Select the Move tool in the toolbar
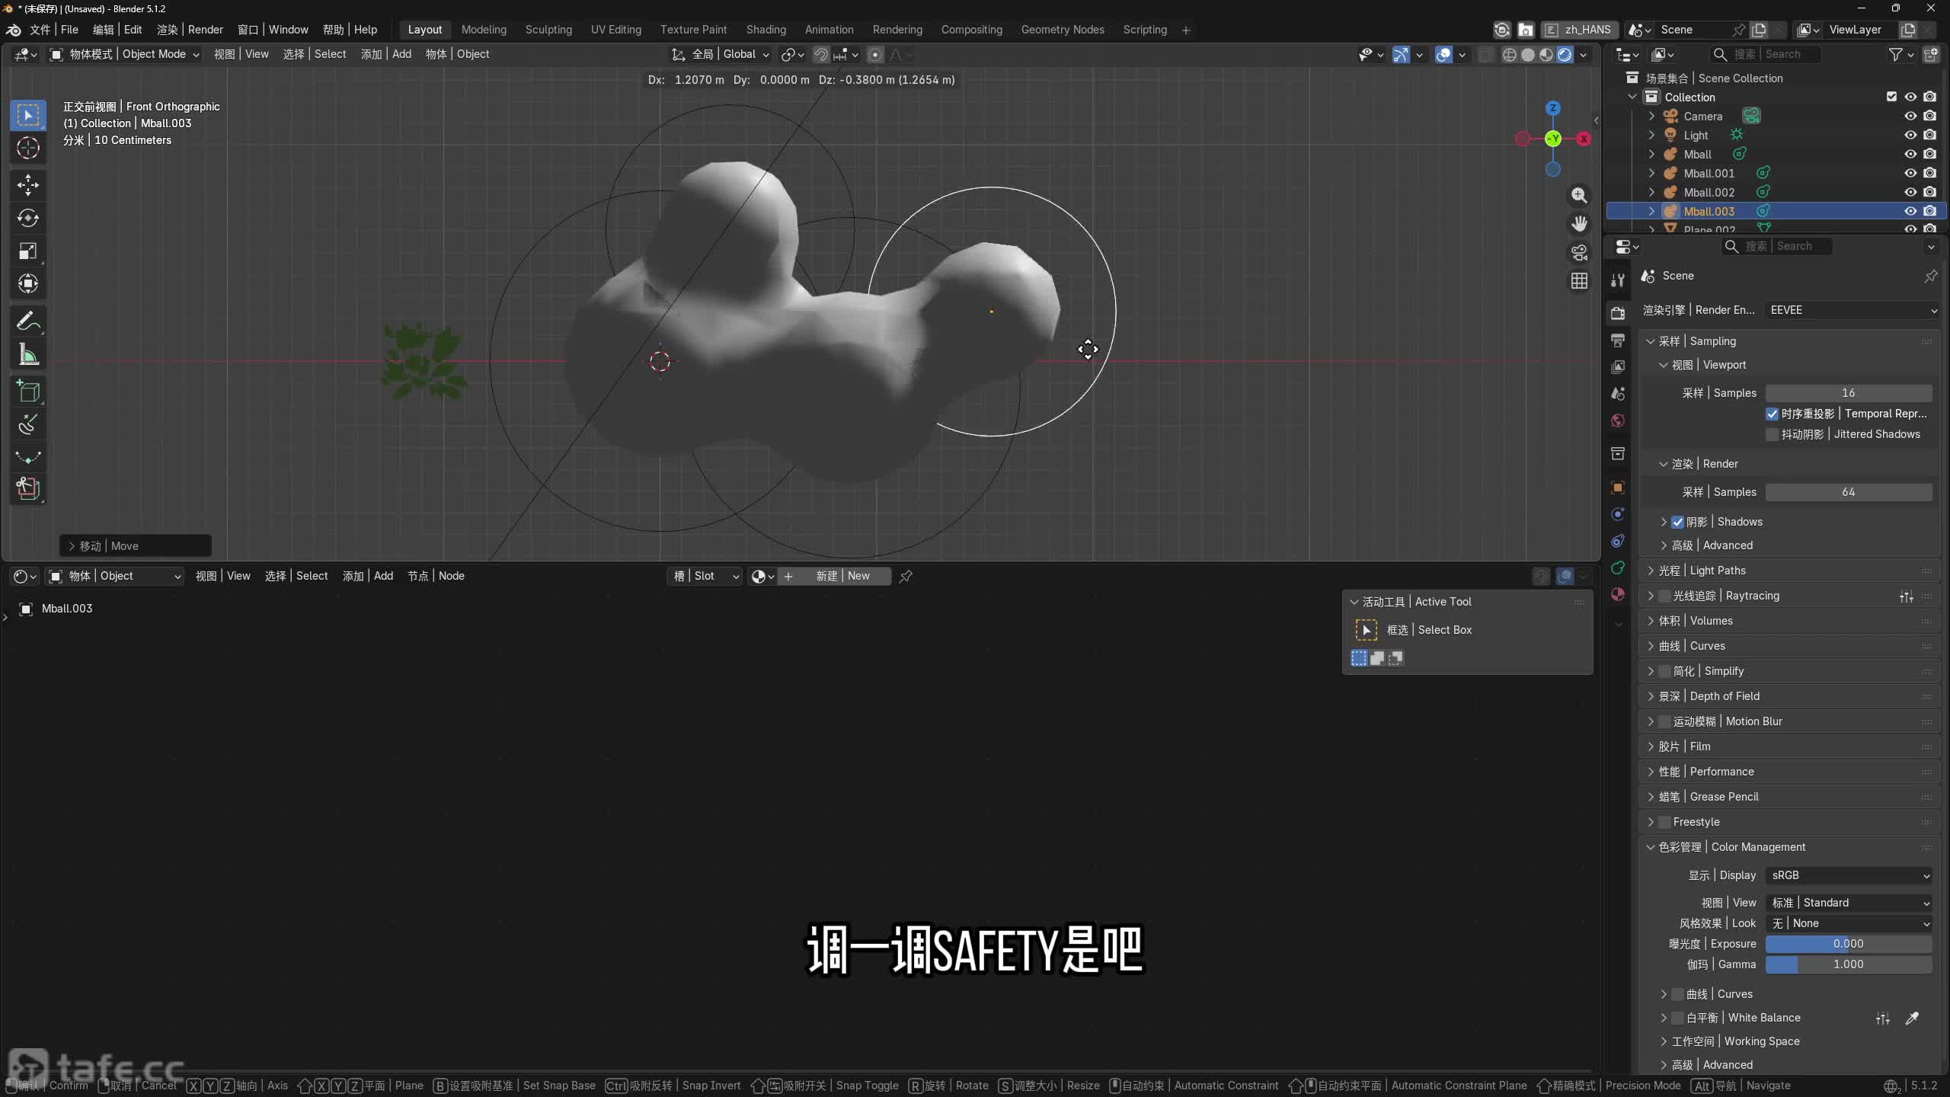This screenshot has height=1097, width=1950. 28,185
